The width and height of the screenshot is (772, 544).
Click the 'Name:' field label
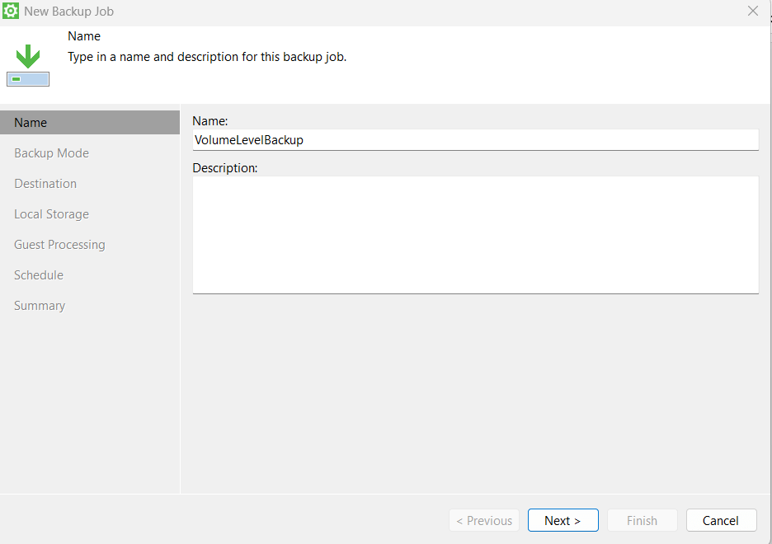[x=209, y=121]
